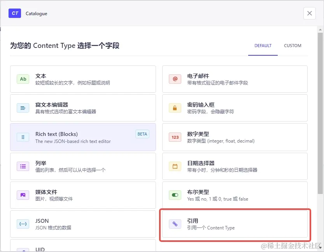Click the enumeration list icon
This screenshot has height=252, width=324.
[23, 166]
